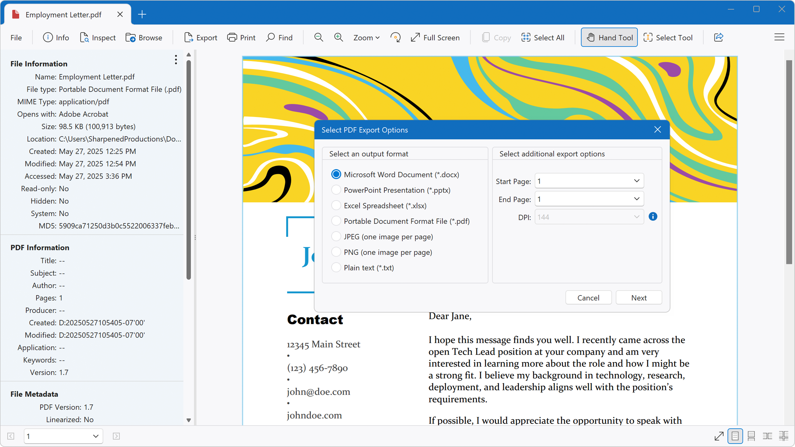Choose JPEG one image per page
The image size is (795, 447).
click(x=336, y=237)
